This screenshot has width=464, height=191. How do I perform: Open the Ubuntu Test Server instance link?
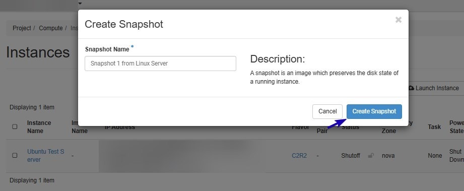coord(45,155)
